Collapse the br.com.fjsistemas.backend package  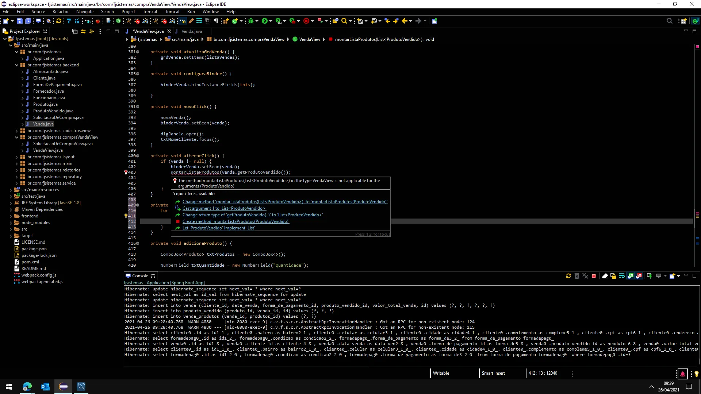16,65
